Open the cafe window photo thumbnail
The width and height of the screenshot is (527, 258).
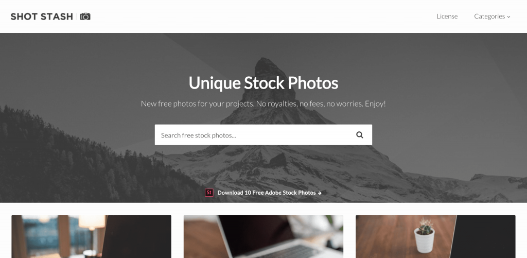coord(92,236)
